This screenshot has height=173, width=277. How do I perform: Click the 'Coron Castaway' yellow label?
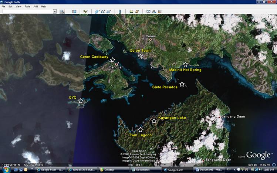coord(94,57)
